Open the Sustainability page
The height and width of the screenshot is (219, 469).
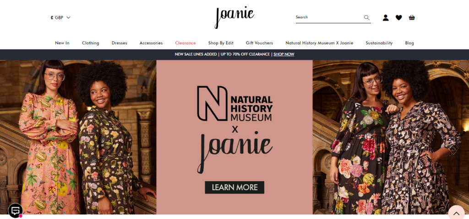pyautogui.click(x=379, y=43)
